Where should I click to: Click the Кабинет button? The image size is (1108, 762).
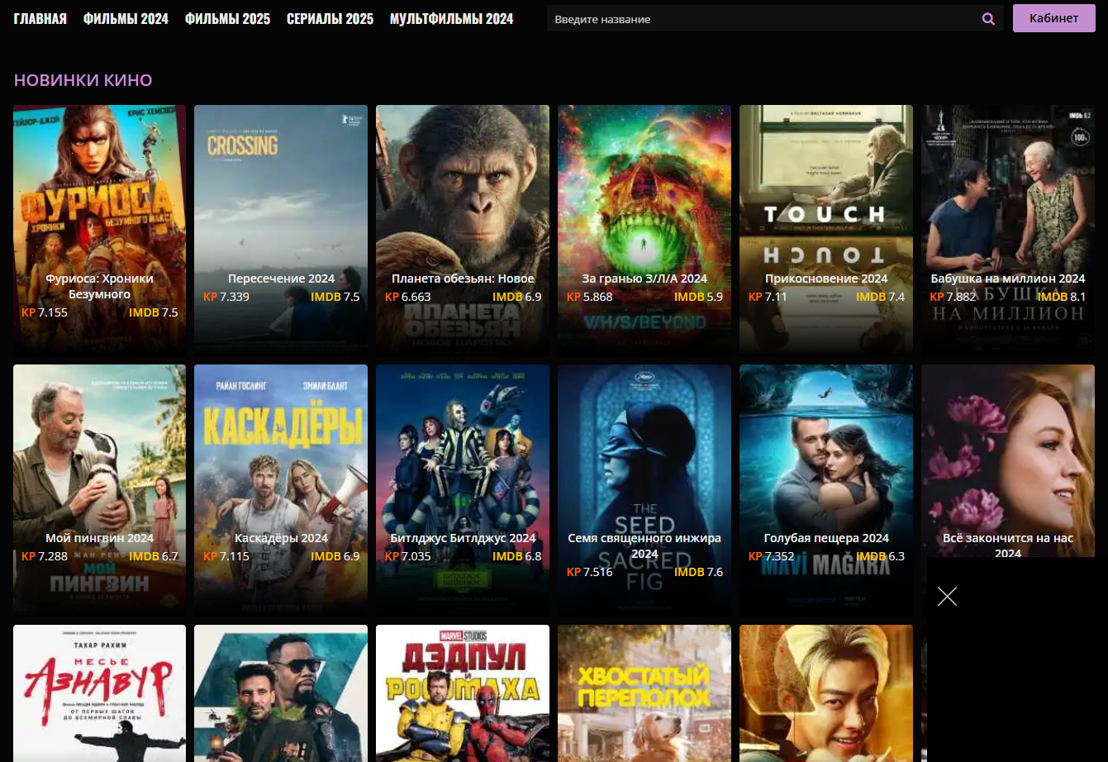click(x=1053, y=18)
